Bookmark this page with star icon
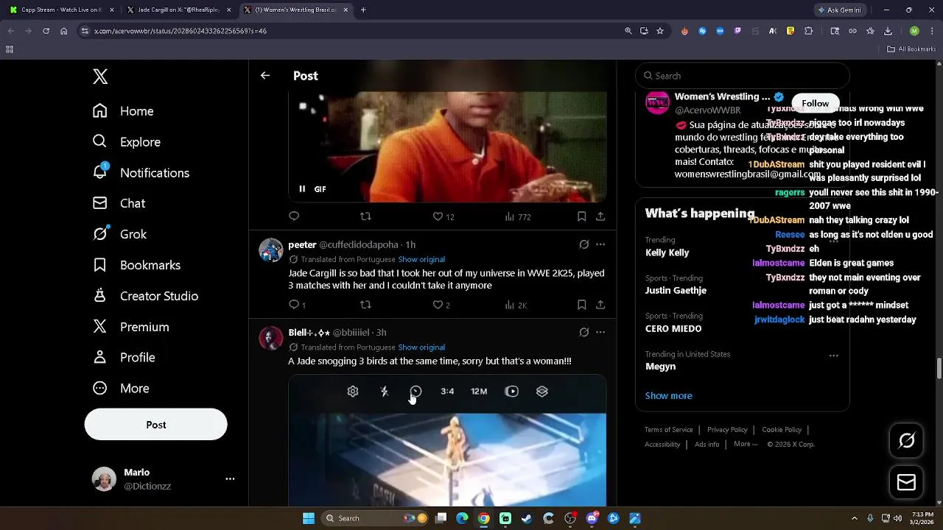The width and height of the screenshot is (943, 530). pyautogui.click(x=660, y=31)
